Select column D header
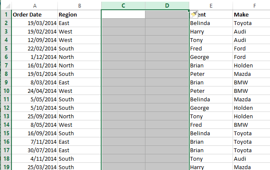The height and width of the screenshot is (170, 270). tap(167, 6)
